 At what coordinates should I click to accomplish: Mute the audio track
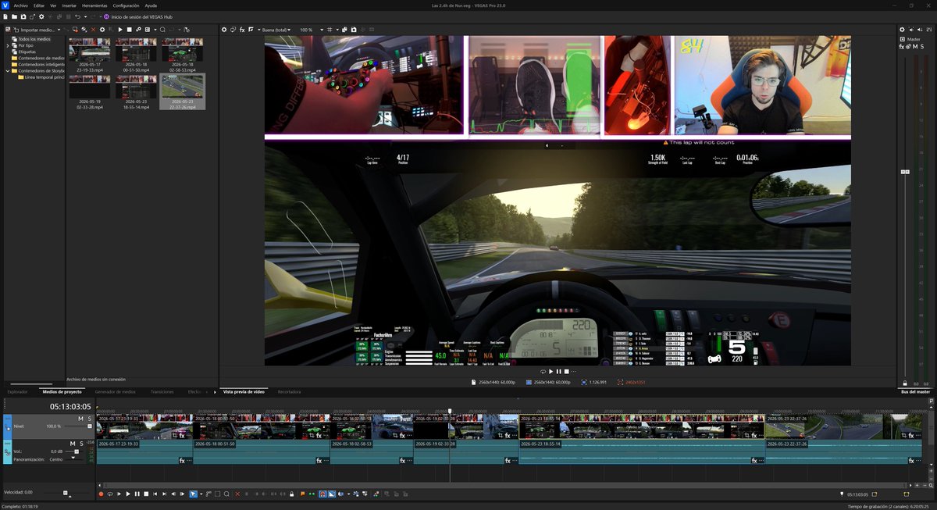click(73, 444)
